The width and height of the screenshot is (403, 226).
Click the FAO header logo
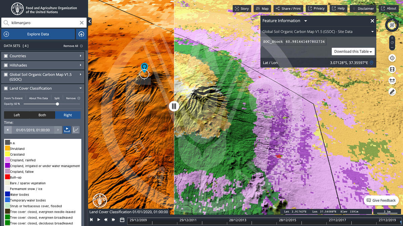[17, 8]
